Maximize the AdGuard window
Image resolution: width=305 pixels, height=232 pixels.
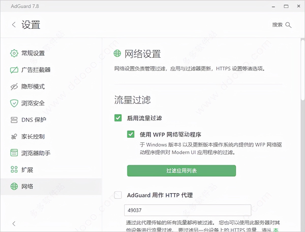click(x=286, y=6)
